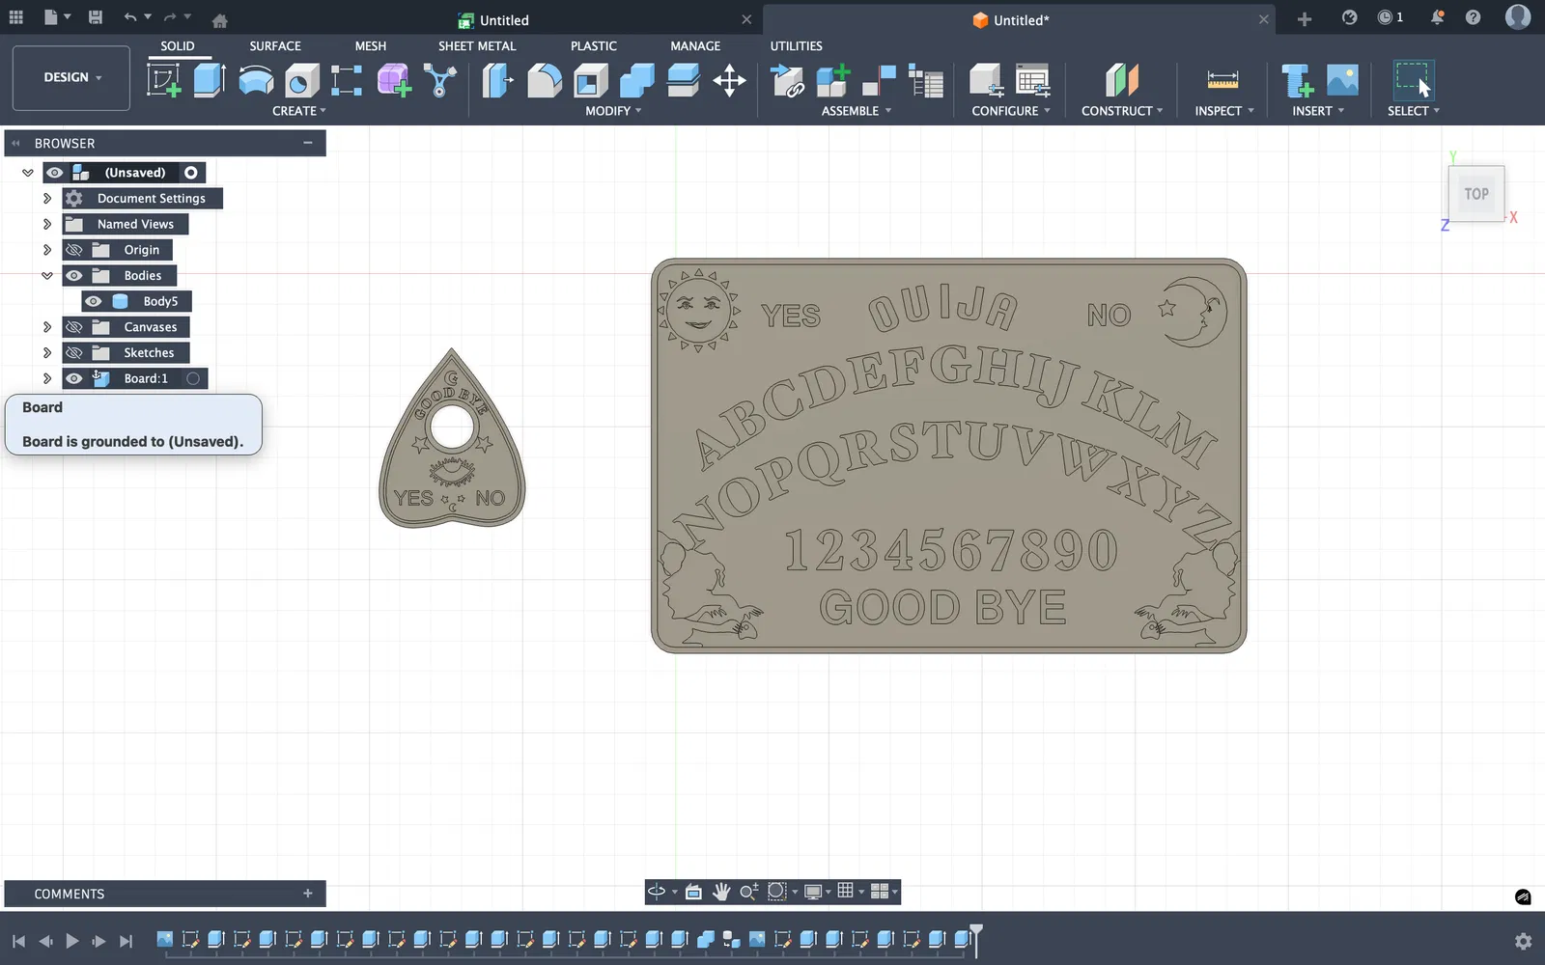This screenshot has width=1545, height=965.
Task: Expand Document Settings in the browser
Action: (47, 198)
